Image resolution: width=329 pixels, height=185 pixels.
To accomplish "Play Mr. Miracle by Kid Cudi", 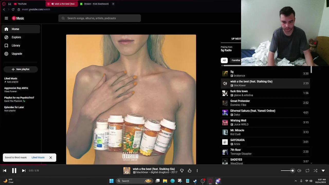I will 265,132.
